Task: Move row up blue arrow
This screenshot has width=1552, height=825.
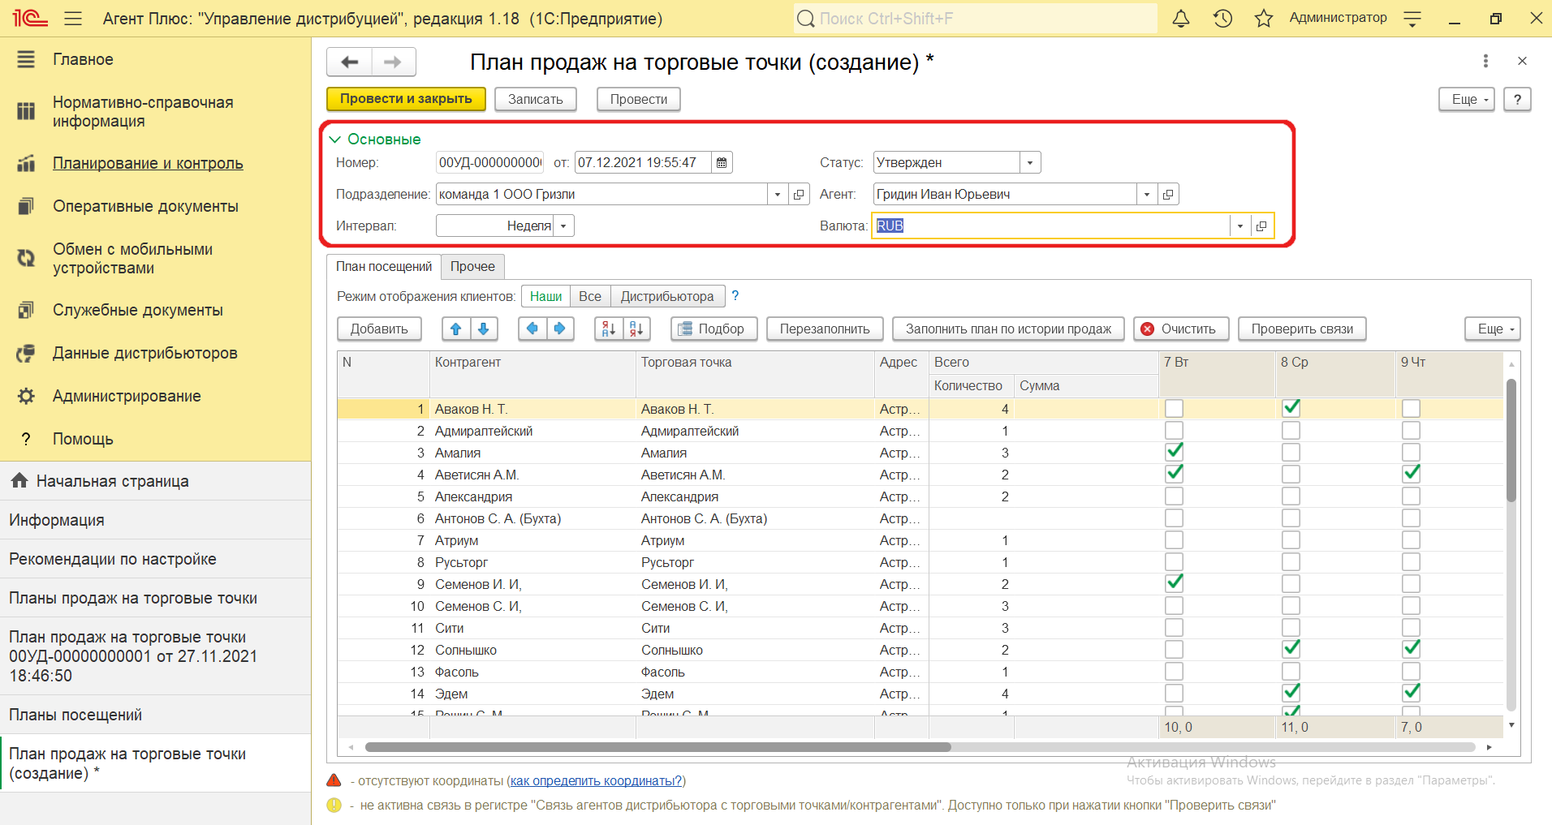Action: coord(456,329)
